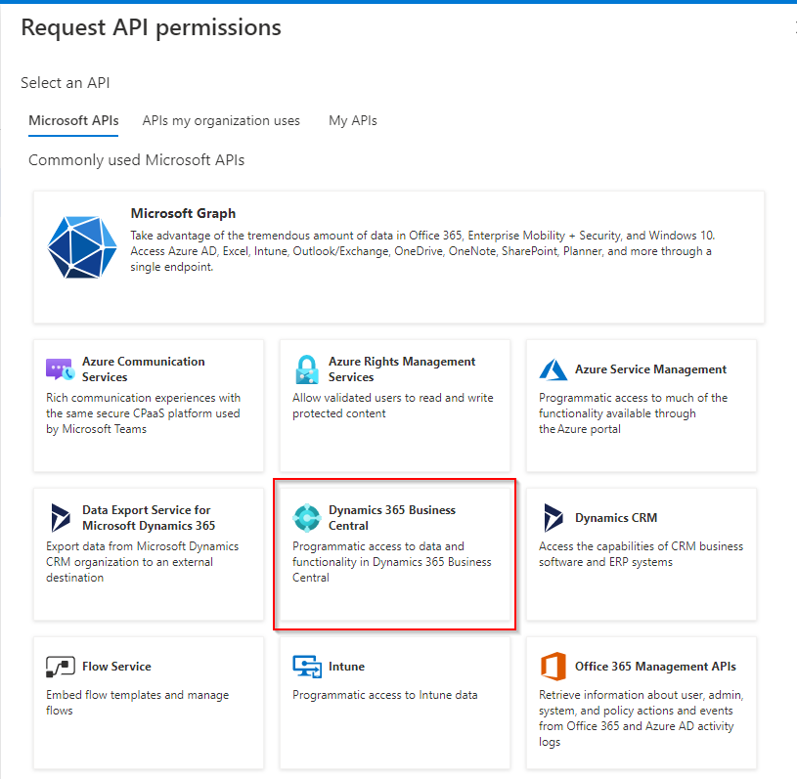The width and height of the screenshot is (797, 779).
Task: Click the Dynamics 365 Business Central gear icon
Action: [x=307, y=517]
